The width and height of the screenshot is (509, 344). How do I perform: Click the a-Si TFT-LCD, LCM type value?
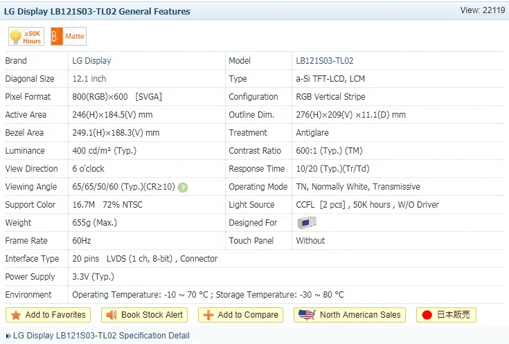[330, 79]
